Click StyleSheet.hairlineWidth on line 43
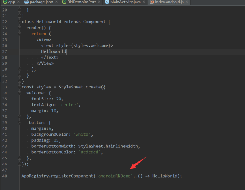The width and height of the screenshot is (245, 190). pos(108,146)
